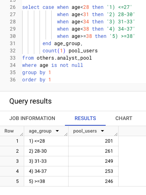Place cursor on 'select' keyword in line 26
The width and height of the screenshot is (146, 195).
31,7
